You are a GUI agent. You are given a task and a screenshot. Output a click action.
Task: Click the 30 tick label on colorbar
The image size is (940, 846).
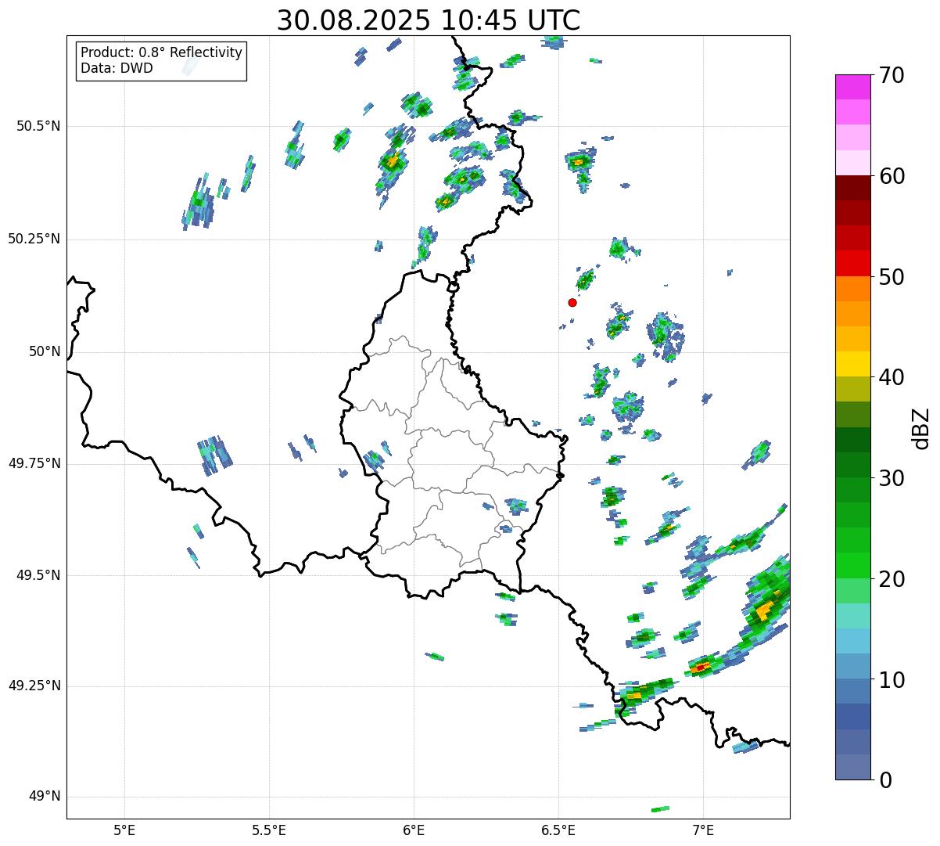(x=892, y=478)
